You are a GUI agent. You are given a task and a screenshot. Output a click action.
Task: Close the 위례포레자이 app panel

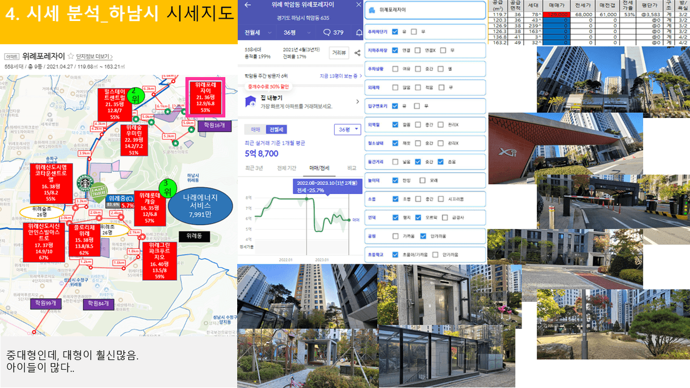click(359, 5)
